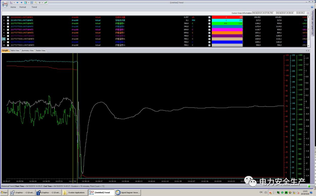316x196 pixels.
Task: Click the Ovation Trend application logo button
Action: coord(5,4)
